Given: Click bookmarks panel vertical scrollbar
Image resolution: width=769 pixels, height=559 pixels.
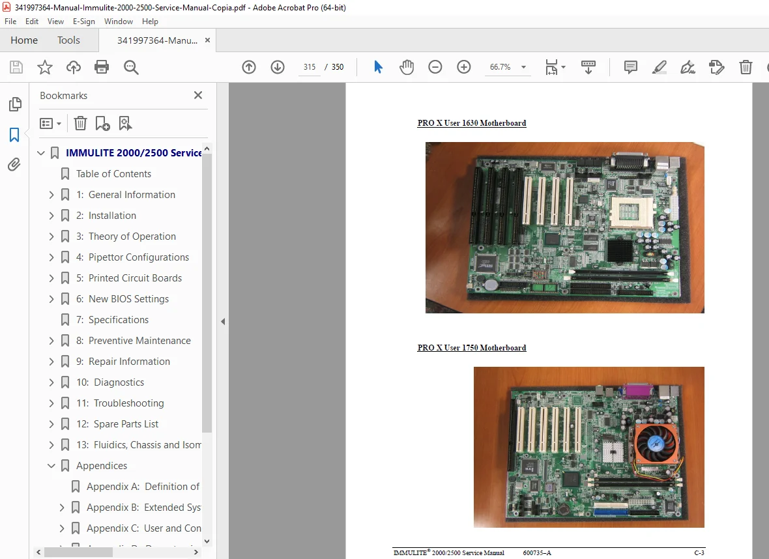Looking at the screenshot, I should pos(207,294).
